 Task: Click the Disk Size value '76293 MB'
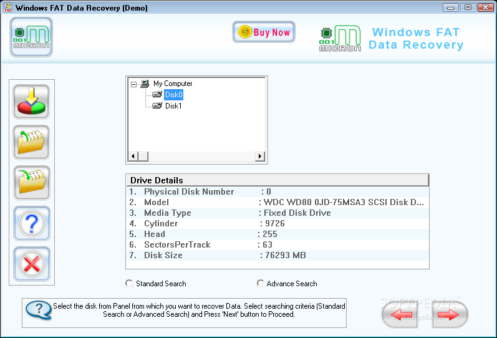[x=285, y=255]
